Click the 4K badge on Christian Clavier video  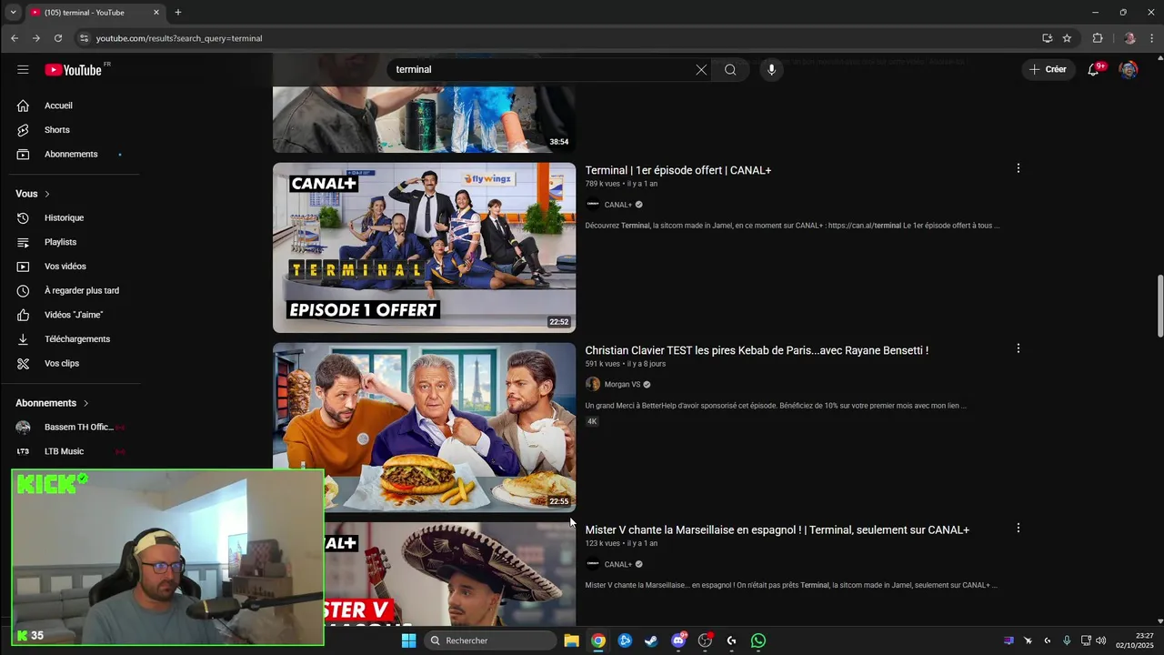tap(592, 421)
